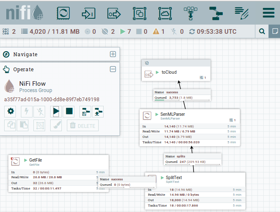This screenshot has width=280, height=212.
Task: Click GetFile Read/Write 26.6 MB value
Action: (47, 177)
